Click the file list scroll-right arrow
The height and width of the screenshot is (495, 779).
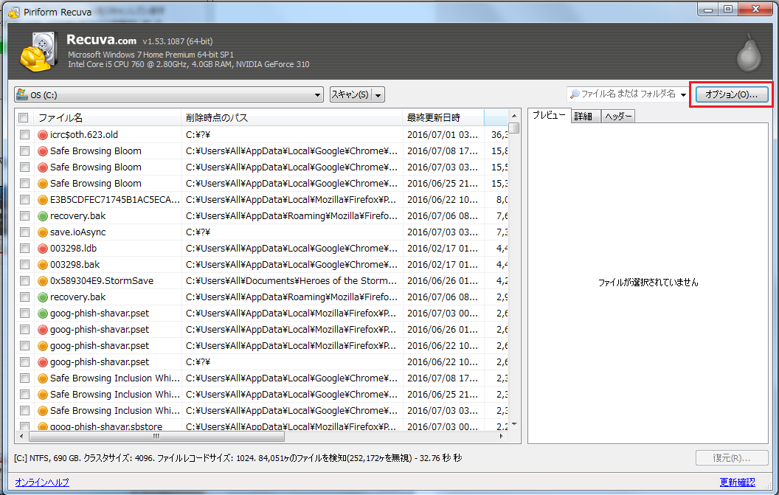pos(502,437)
